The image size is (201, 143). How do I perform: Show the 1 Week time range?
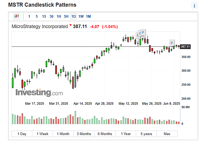coord(42,134)
